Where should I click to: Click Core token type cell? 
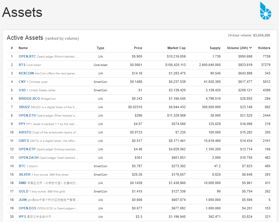(100, 65)
